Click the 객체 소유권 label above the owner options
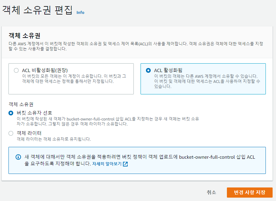This screenshot has width=276, height=201. click(21, 104)
